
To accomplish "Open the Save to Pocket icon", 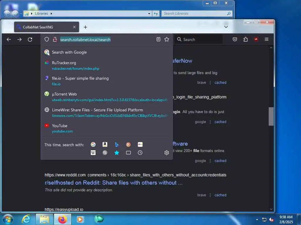I will (235, 40).
